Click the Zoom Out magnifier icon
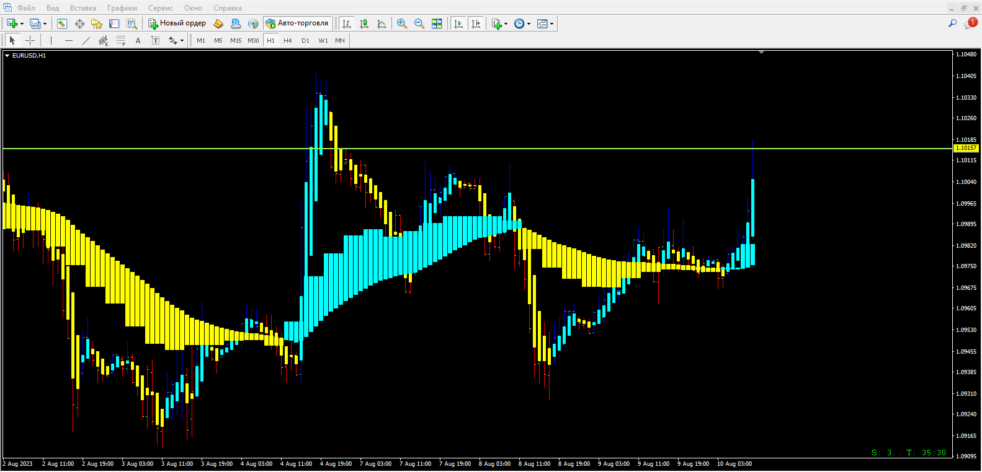 click(419, 24)
